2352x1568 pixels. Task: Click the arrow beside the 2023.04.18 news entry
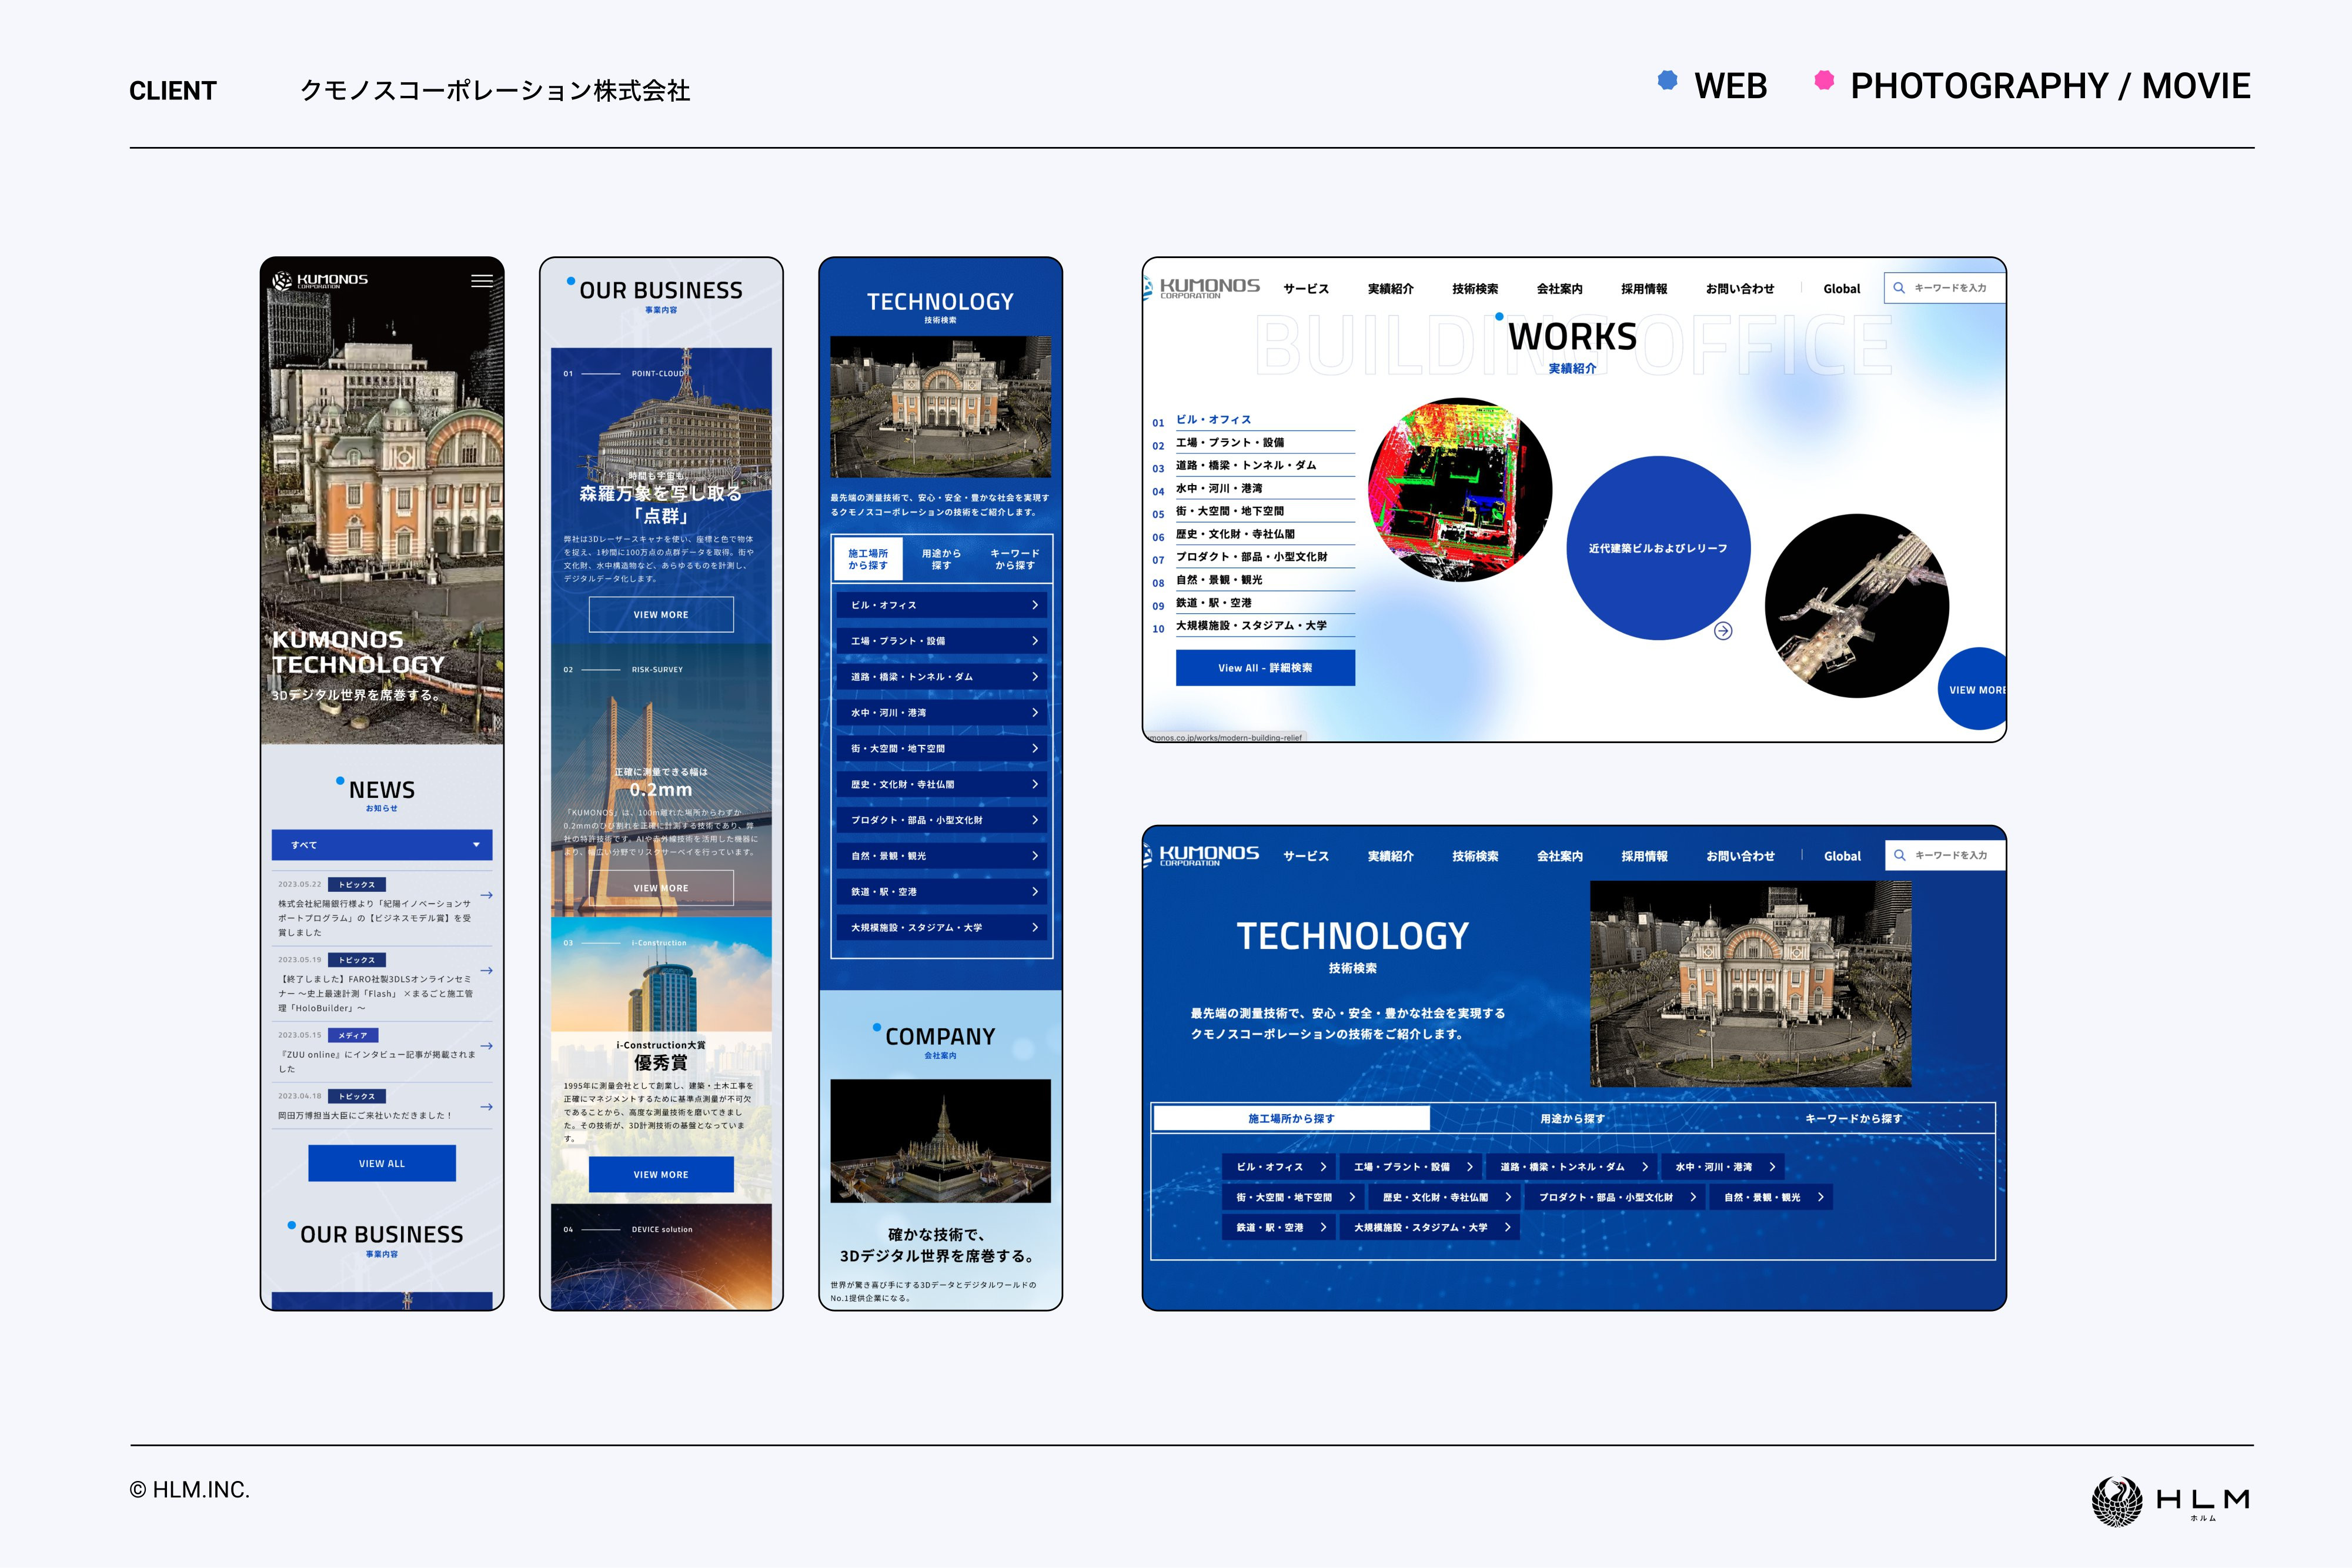487,1107
